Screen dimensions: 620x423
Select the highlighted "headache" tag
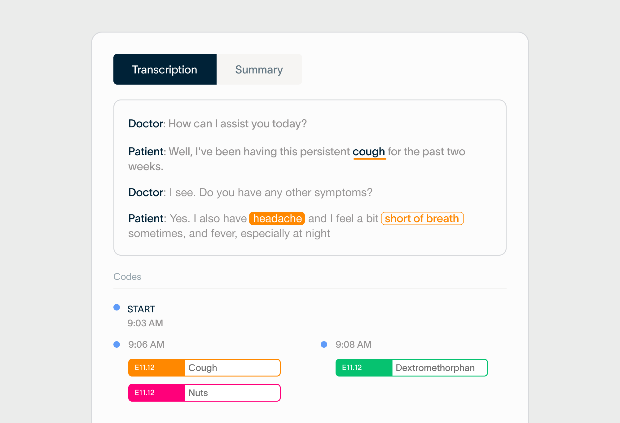[277, 218]
